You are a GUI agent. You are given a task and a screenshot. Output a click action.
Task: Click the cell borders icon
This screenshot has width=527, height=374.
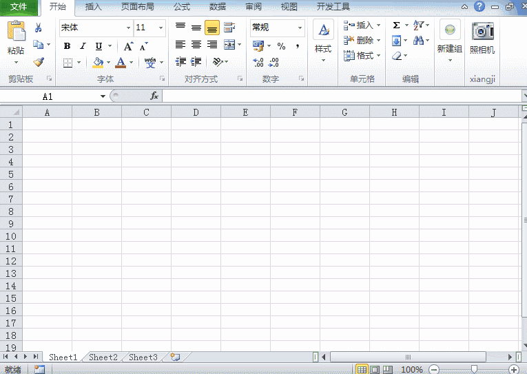(68, 63)
